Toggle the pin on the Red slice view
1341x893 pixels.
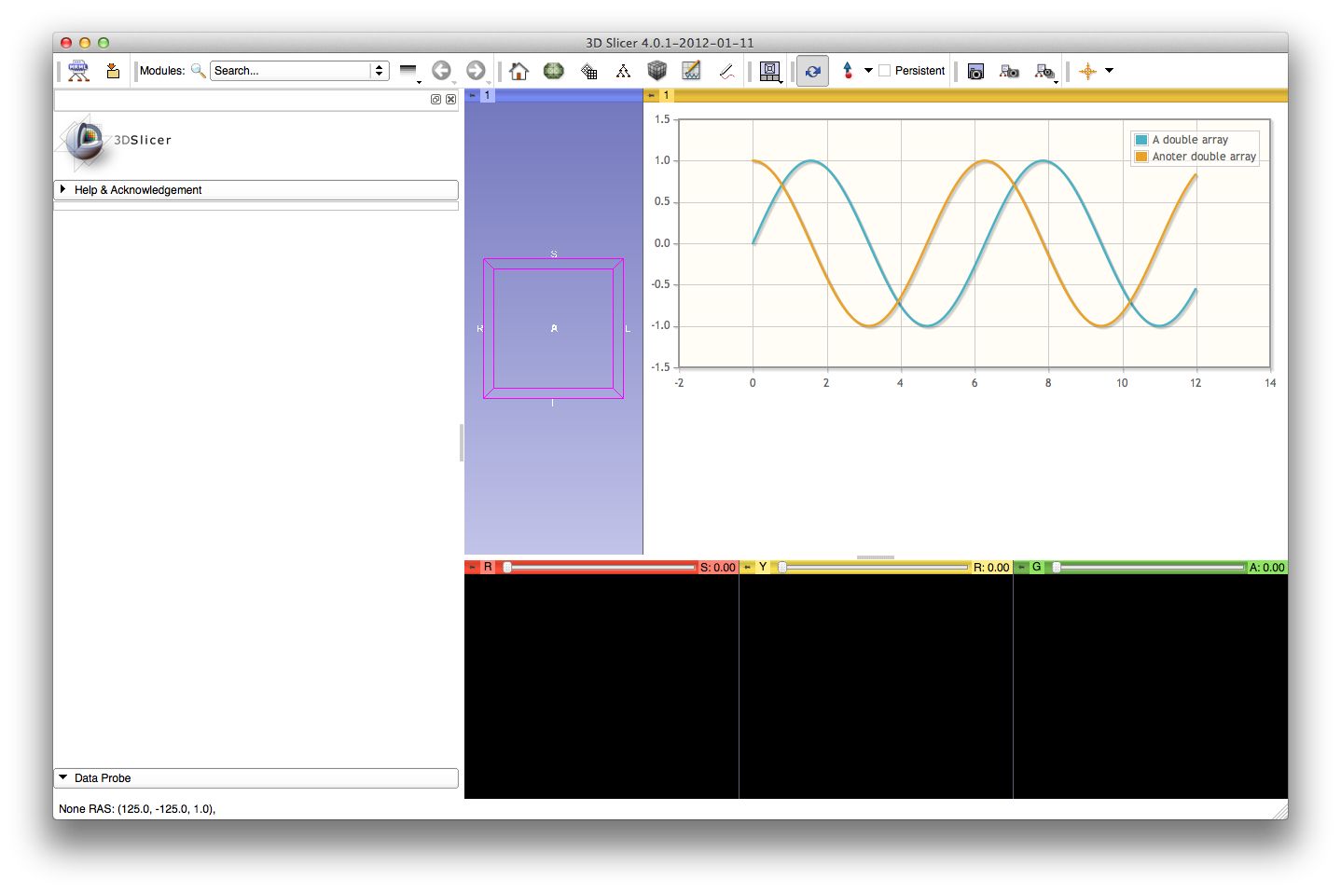(x=472, y=567)
